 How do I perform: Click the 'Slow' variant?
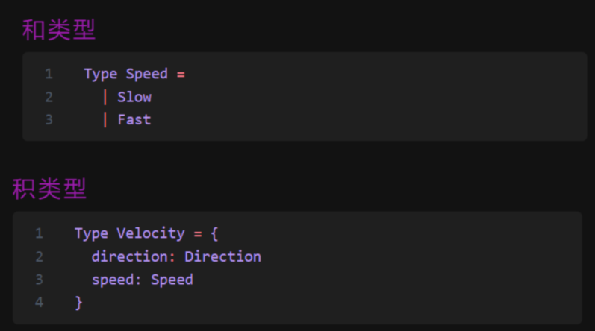(x=134, y=98)
